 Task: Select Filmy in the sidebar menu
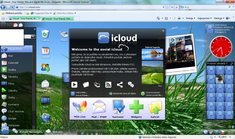coord(16,84)
